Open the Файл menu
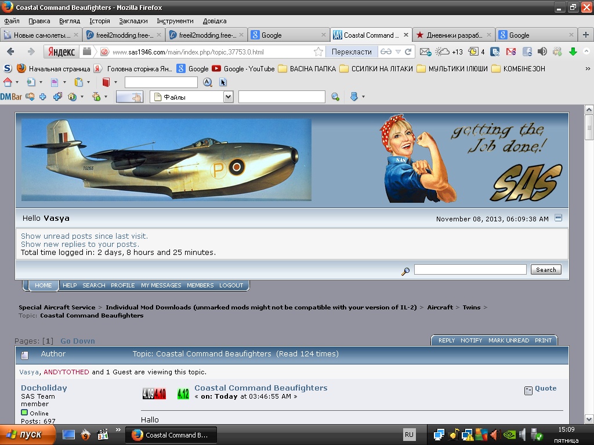594x445 pixels. pos(12,21)
